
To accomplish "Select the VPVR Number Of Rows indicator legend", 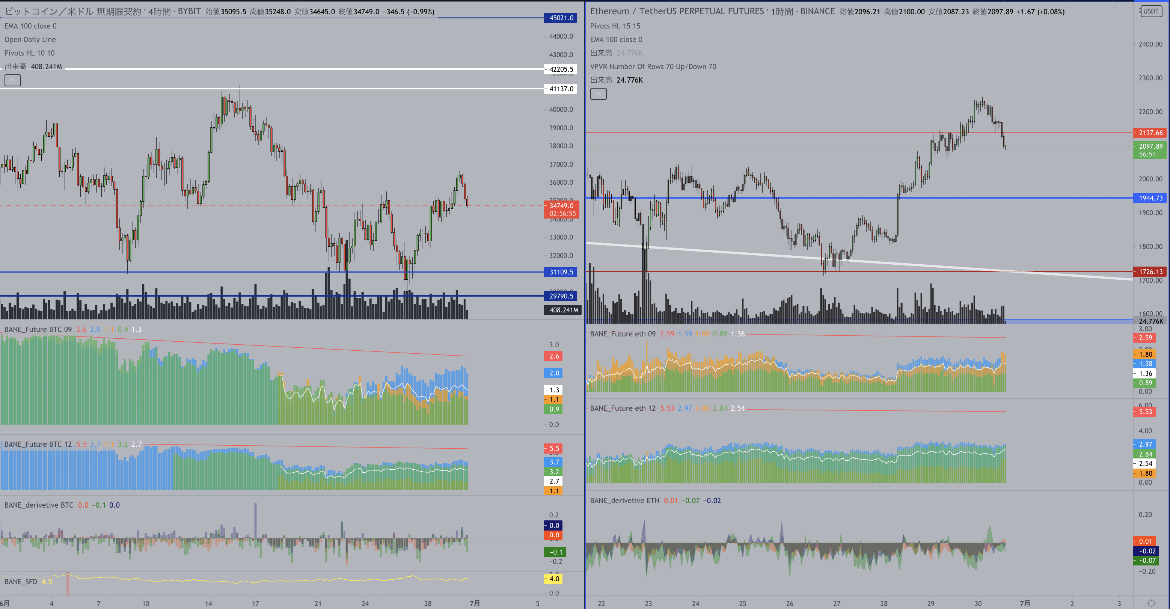I will (653, 66).
